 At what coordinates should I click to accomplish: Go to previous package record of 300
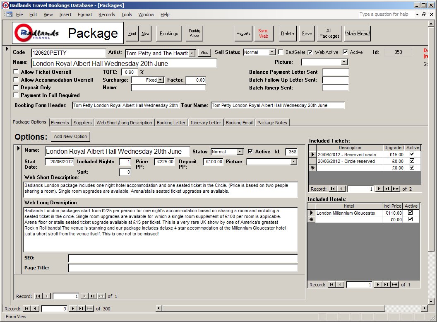pyautogui.click(x=35, y=308)
